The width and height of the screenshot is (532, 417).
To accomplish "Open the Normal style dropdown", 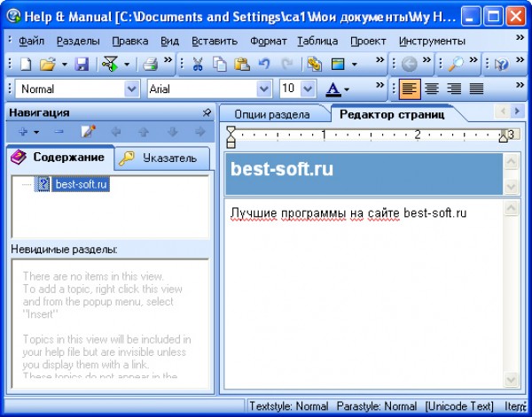I will 131,89.
